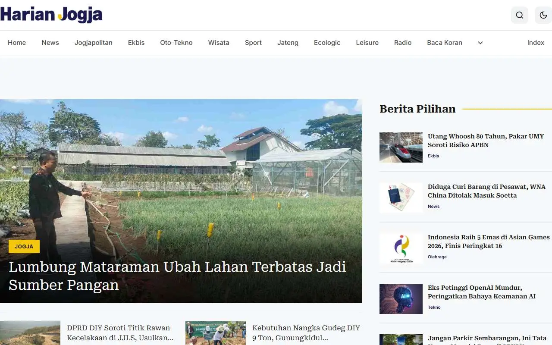Open the News menu item
This screenshot has width=552, height=345.
click(x=50, y=43)
